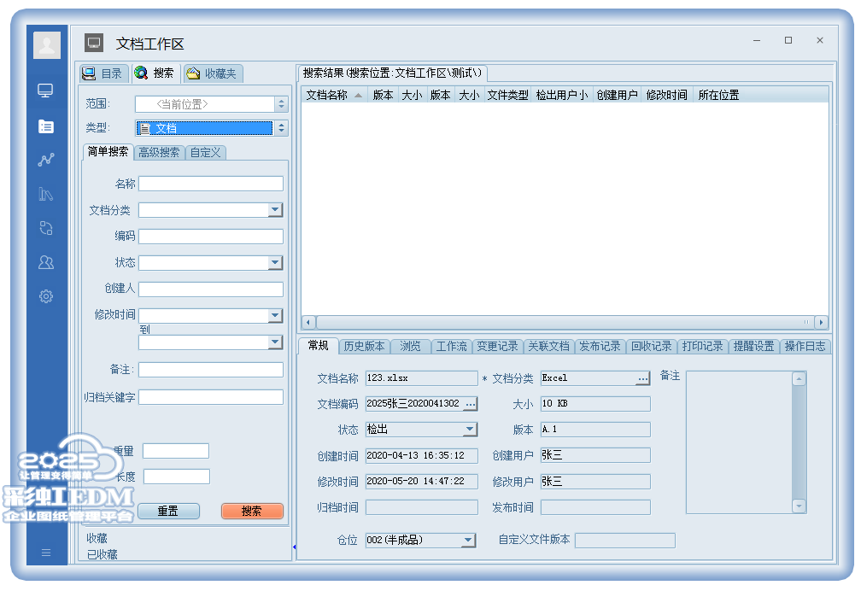Click the 文档编码 browse ellipsis button

point(471,403)
